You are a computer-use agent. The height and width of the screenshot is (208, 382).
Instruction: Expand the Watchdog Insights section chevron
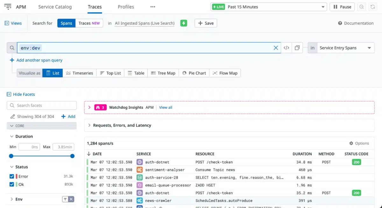coord(89,107)
